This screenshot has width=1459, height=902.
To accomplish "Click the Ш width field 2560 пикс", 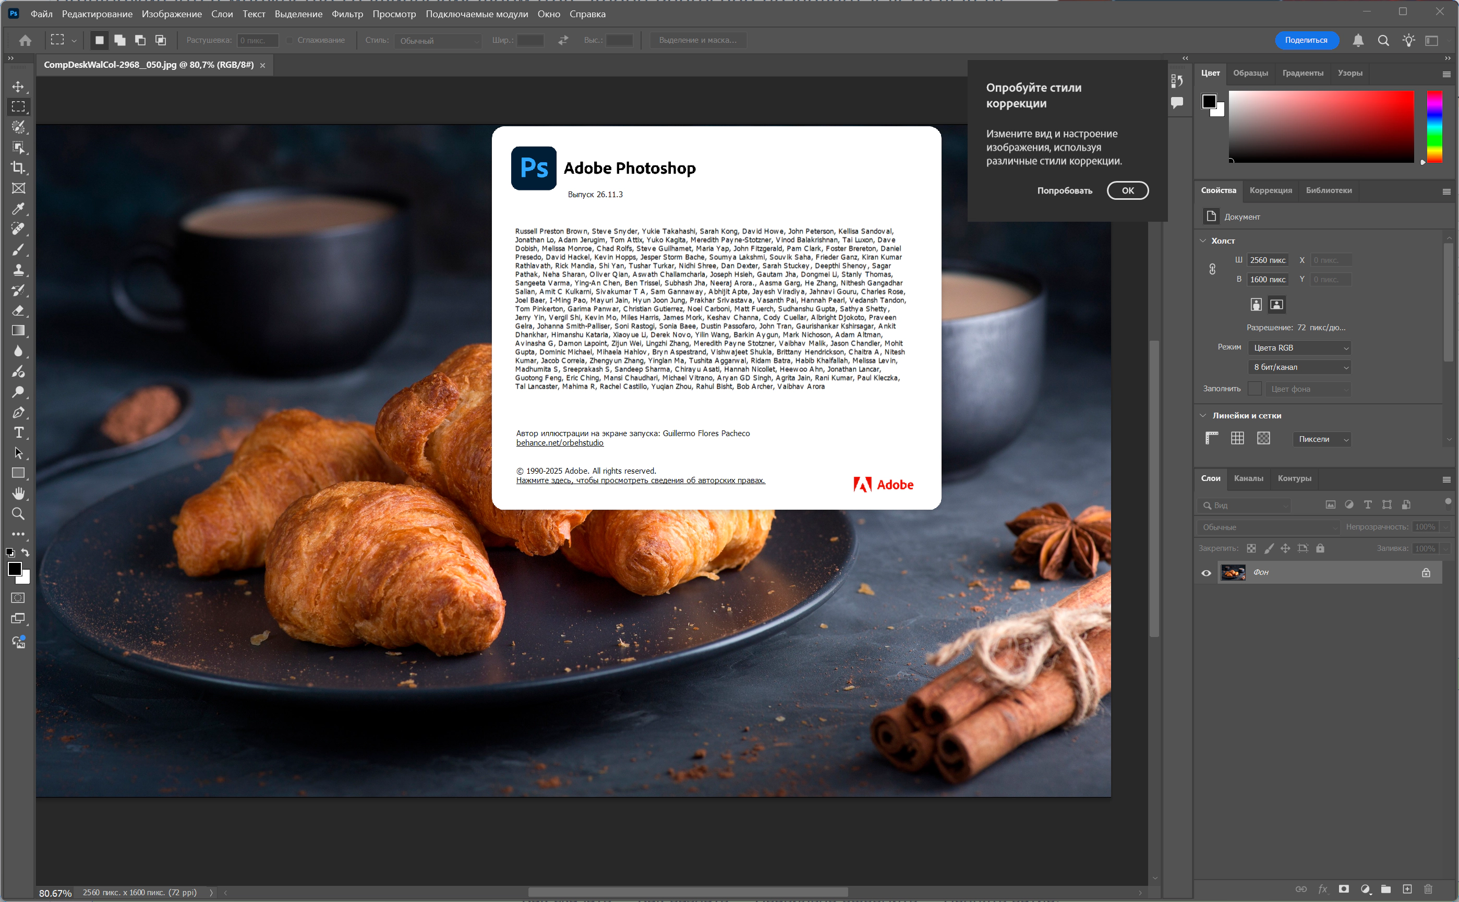I will tap(1268, 260).
